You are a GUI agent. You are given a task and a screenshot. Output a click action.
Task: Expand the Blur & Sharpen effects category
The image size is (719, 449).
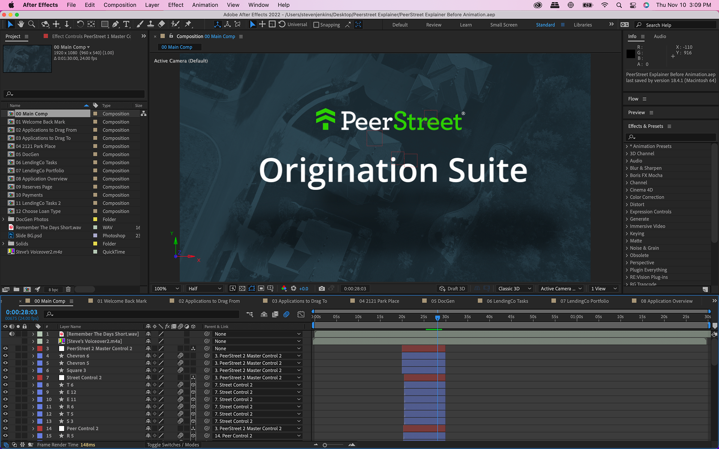point(627,168)
